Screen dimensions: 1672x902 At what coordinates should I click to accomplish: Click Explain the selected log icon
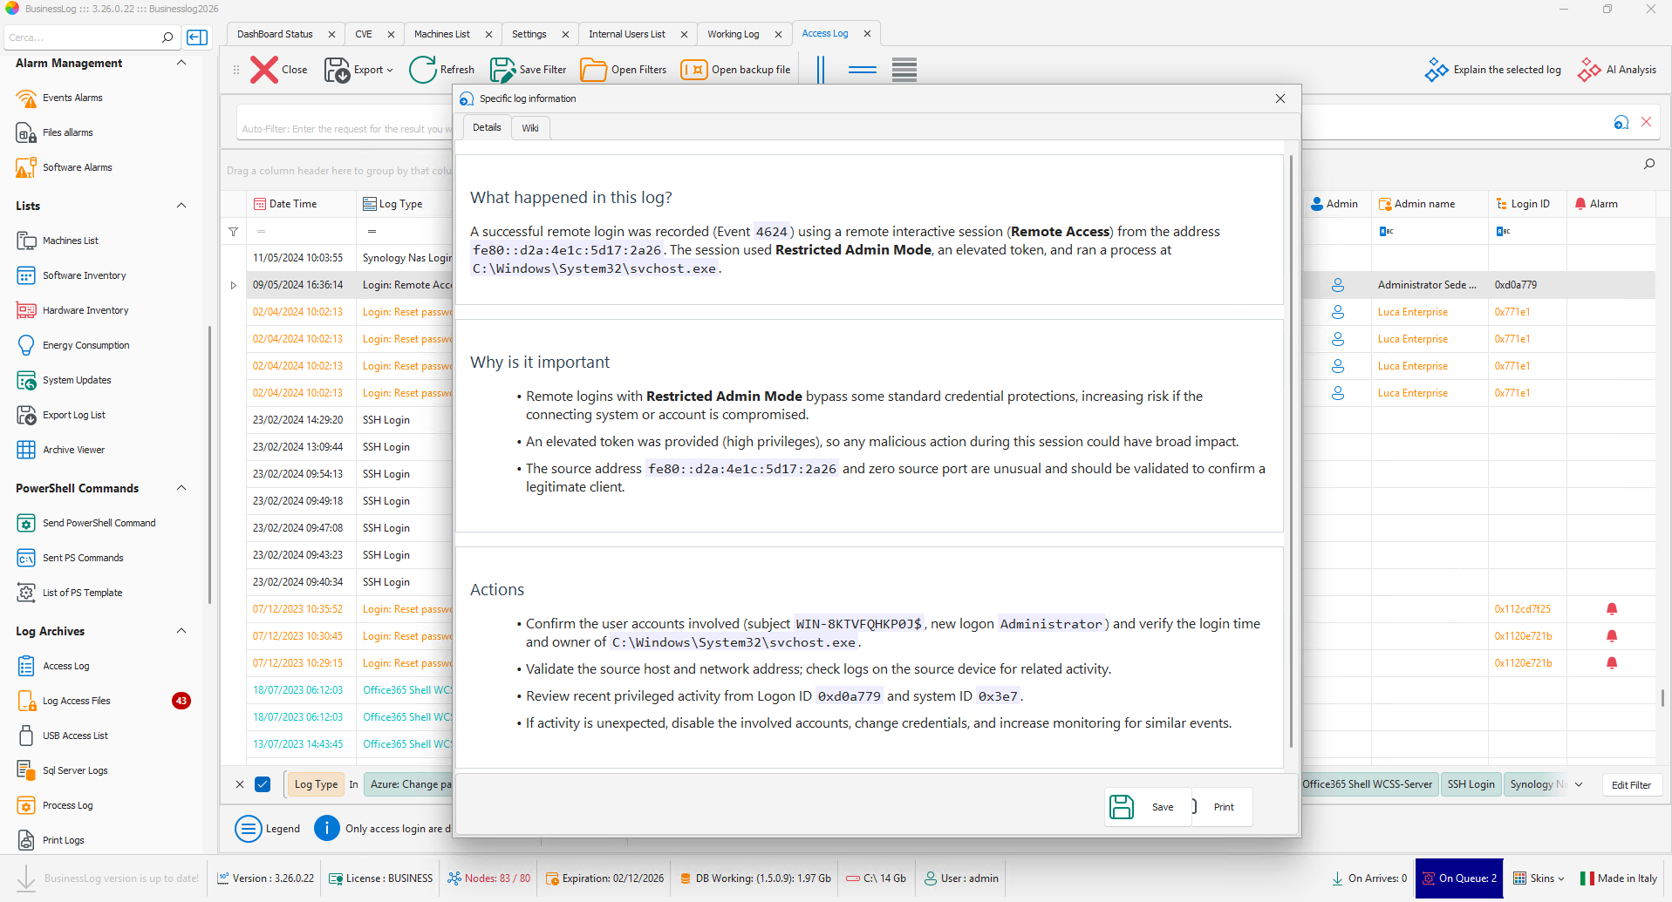coord(1436,70)
